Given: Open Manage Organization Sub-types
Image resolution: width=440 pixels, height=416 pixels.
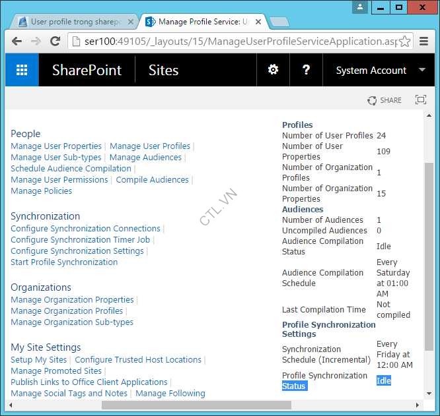Looking at the screenshot, I should [72, 322].
